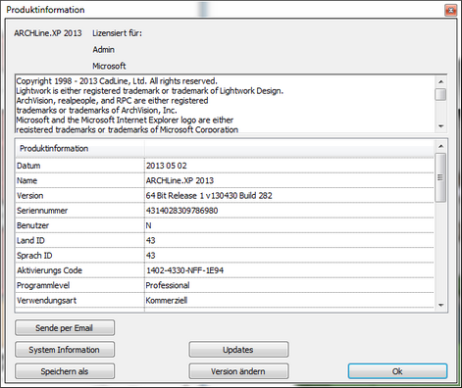Click copyright text box scroll up arrow
Viewport: 462px width, 388px height.
click(440, 81)
